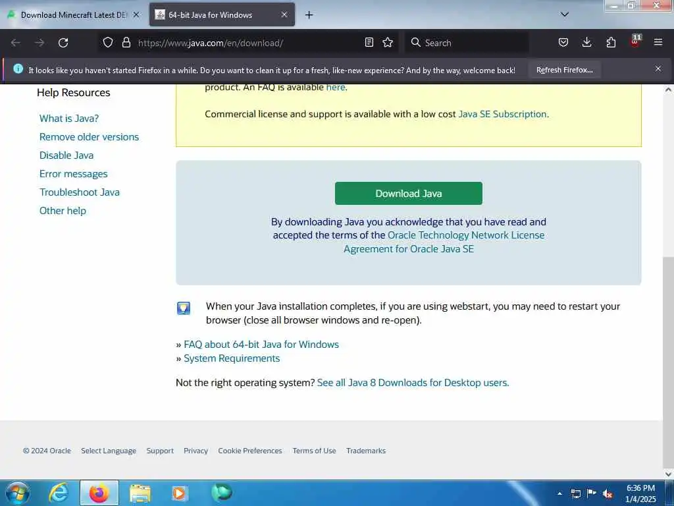Open the Firefox hamburger menu
This screenshot has height=506, width=674.
[658, 42]
